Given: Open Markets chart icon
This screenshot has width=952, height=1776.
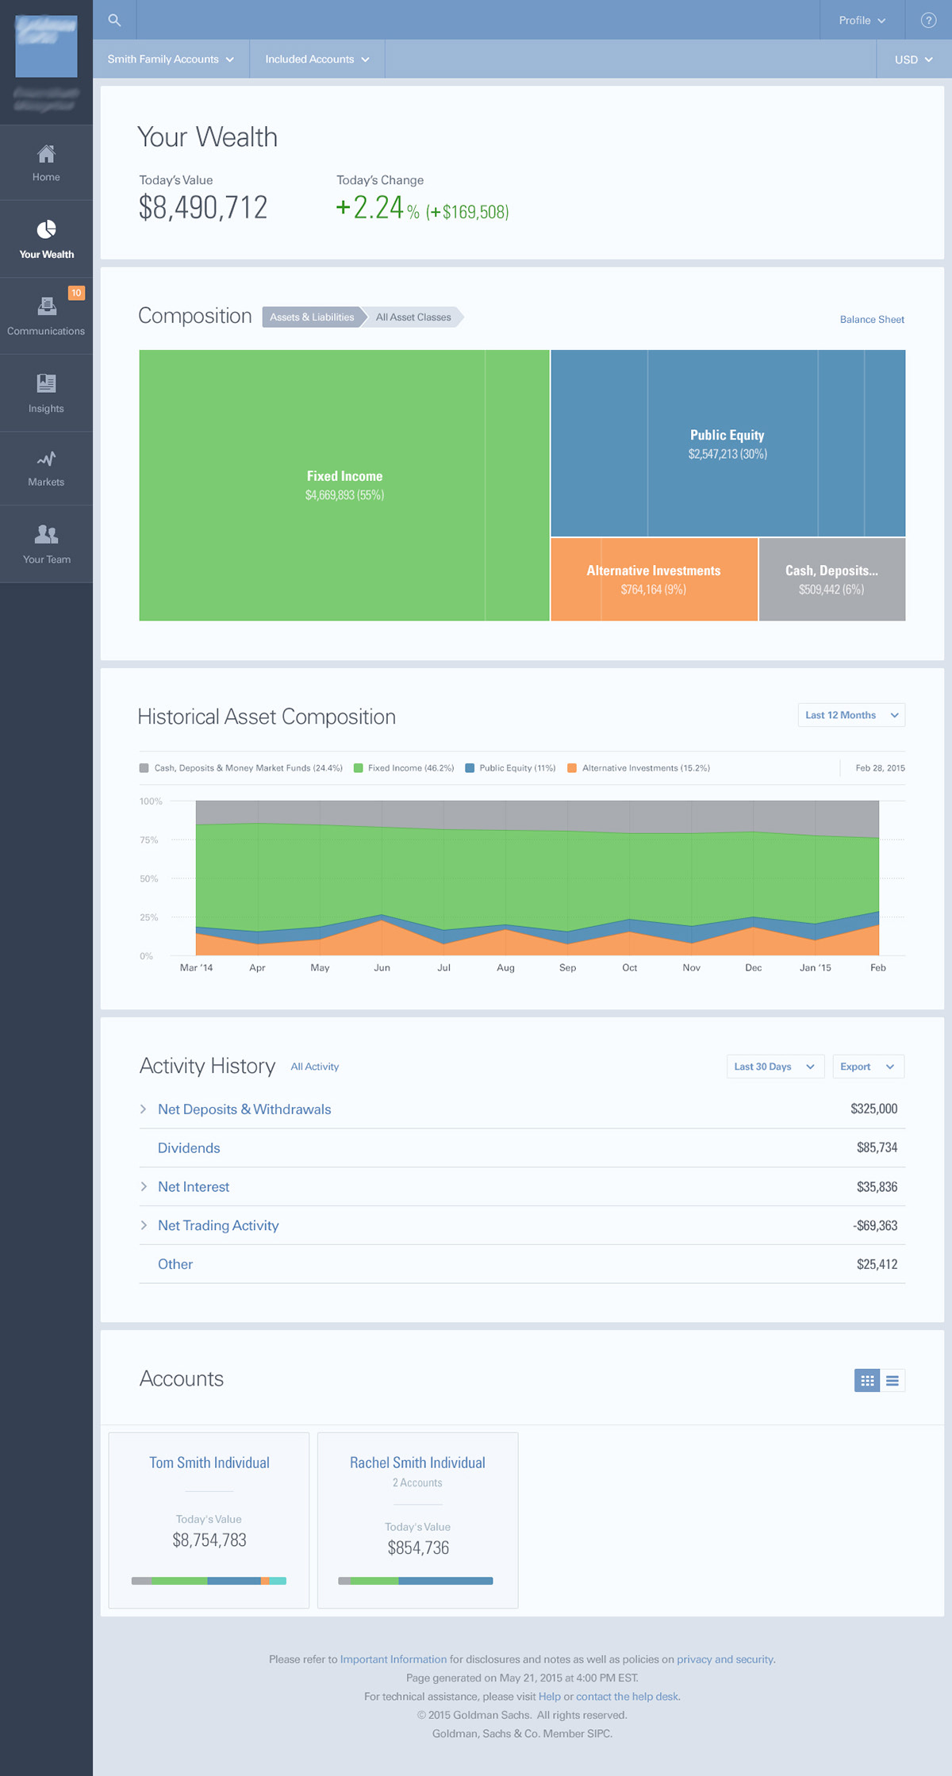Looking at the screenshot, I should (x=46, y=459).
